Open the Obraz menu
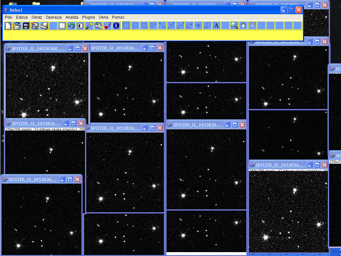Screen dimensions: 341x256 [37, 17]
